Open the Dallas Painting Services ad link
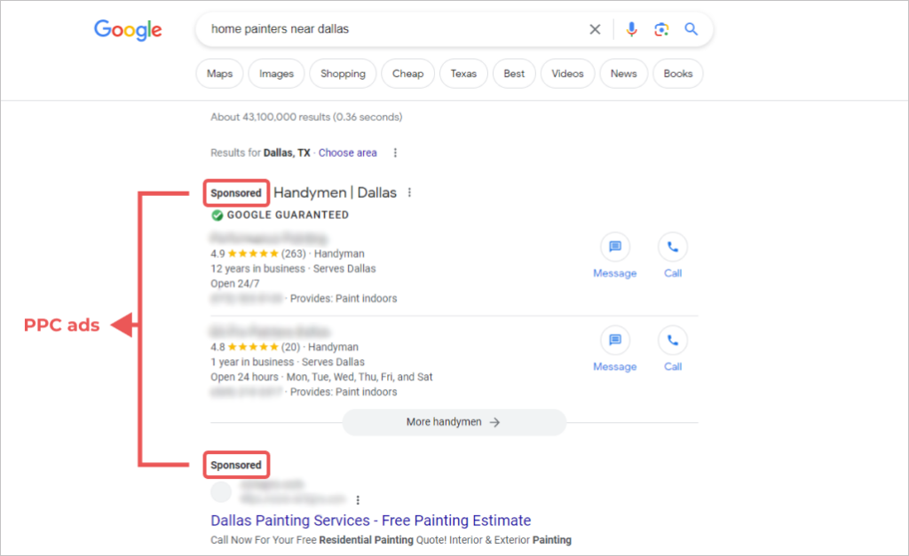Screen dimensions: 909x556 370,521
